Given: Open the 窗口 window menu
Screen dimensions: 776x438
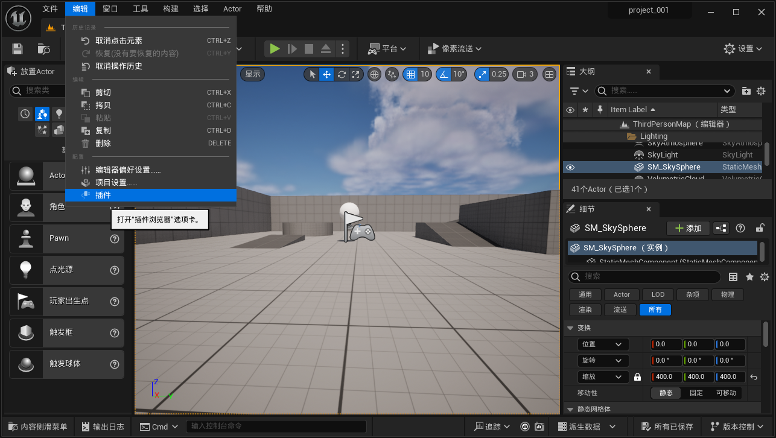Looking at the screenshot, I should pos(110,8).
